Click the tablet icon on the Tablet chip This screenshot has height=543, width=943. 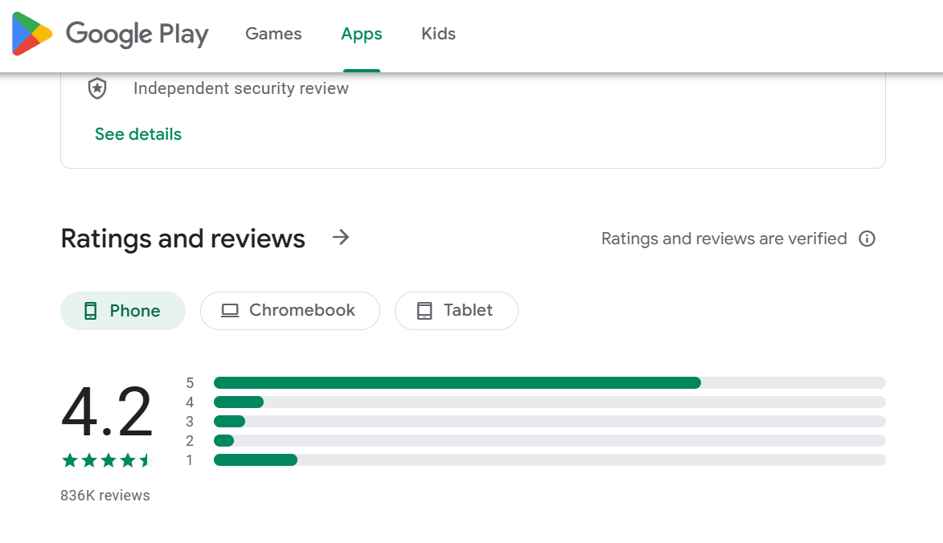pos(424,311)
